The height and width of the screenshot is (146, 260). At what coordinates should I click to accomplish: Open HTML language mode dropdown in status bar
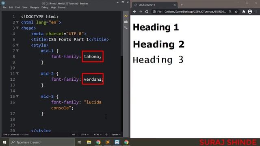pos(97,135)
